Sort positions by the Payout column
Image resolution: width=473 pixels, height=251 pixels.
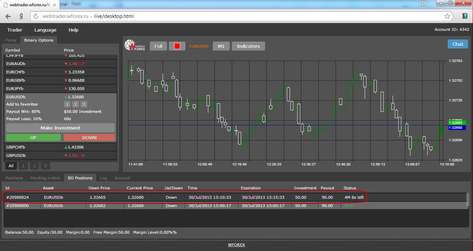pyautogui.click(x=327, y=188)
